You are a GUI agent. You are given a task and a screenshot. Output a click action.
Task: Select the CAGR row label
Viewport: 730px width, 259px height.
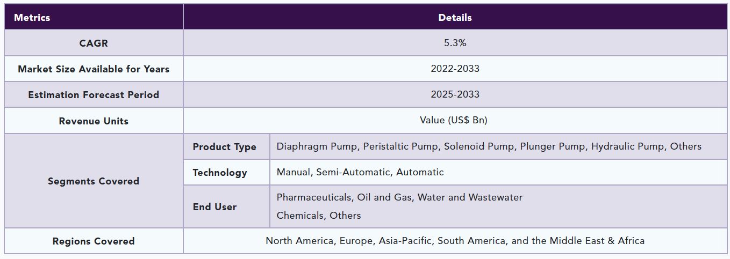pos(94,43)
